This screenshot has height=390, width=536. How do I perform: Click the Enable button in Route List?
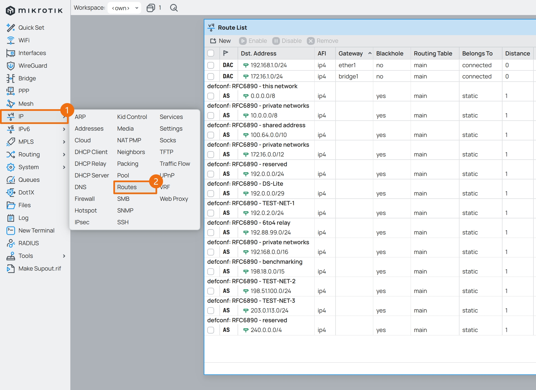[x=253, y=41]
